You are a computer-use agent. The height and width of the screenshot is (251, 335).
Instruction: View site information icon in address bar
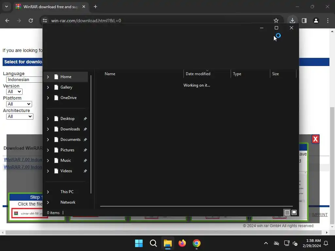pos(45,21)
